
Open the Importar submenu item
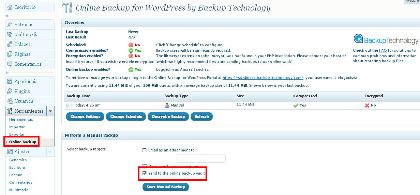(17, 127)
